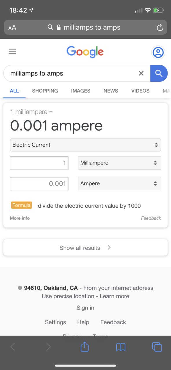The width and height of the screenshot is (171, 370).
Task: Tap the blue search magnifier button
Action: coord(159,73)
